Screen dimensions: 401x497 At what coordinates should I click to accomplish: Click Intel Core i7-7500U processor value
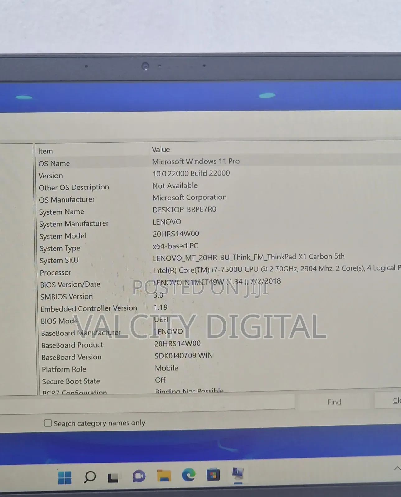[x=277, y=269]
